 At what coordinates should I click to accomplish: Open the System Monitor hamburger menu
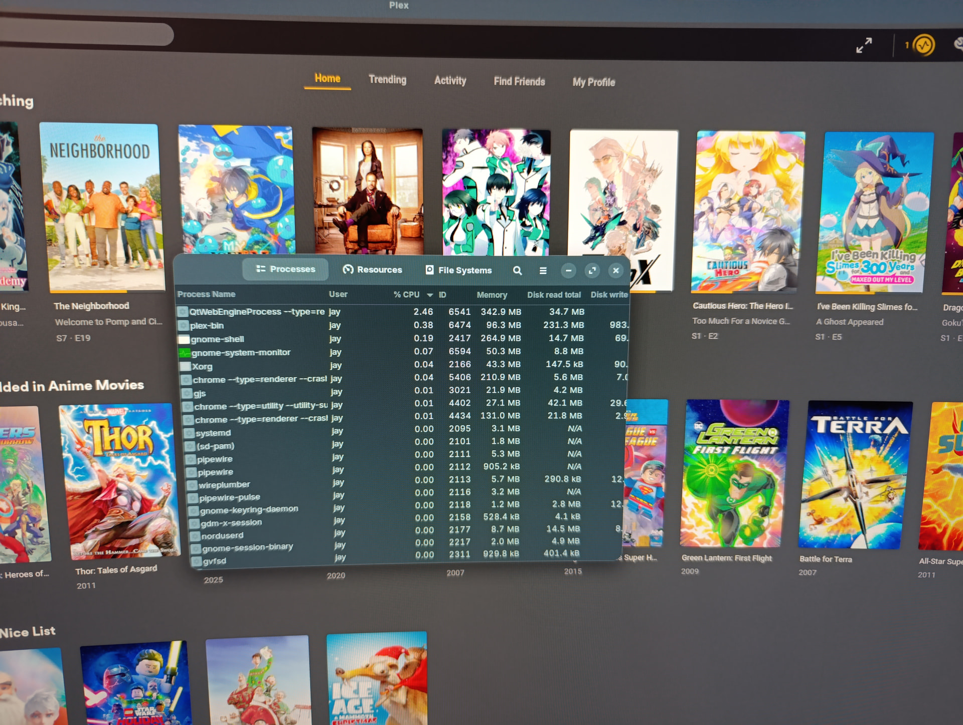[543, 271]
